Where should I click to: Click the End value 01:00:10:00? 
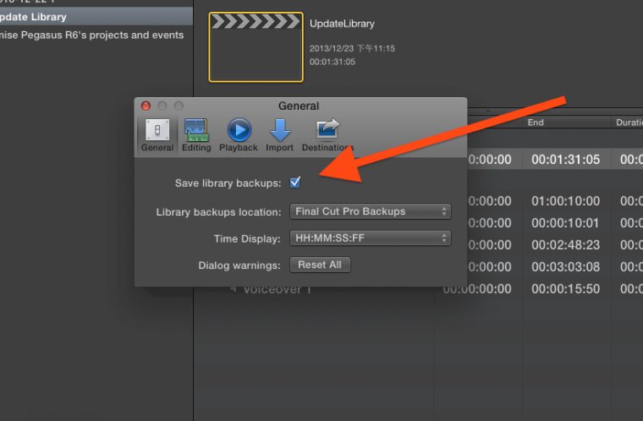(x=565, y=201)
